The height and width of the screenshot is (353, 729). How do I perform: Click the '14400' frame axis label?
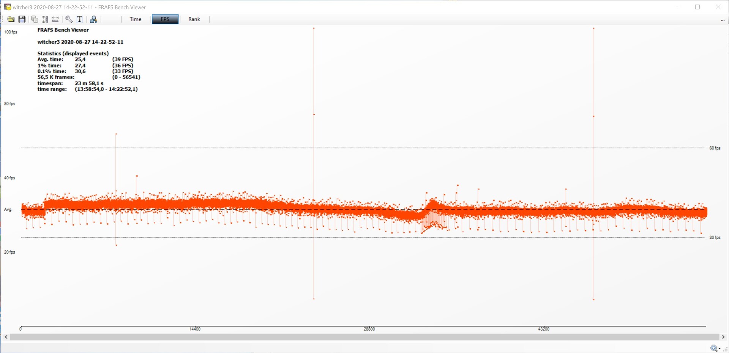(x=195, y=329)
